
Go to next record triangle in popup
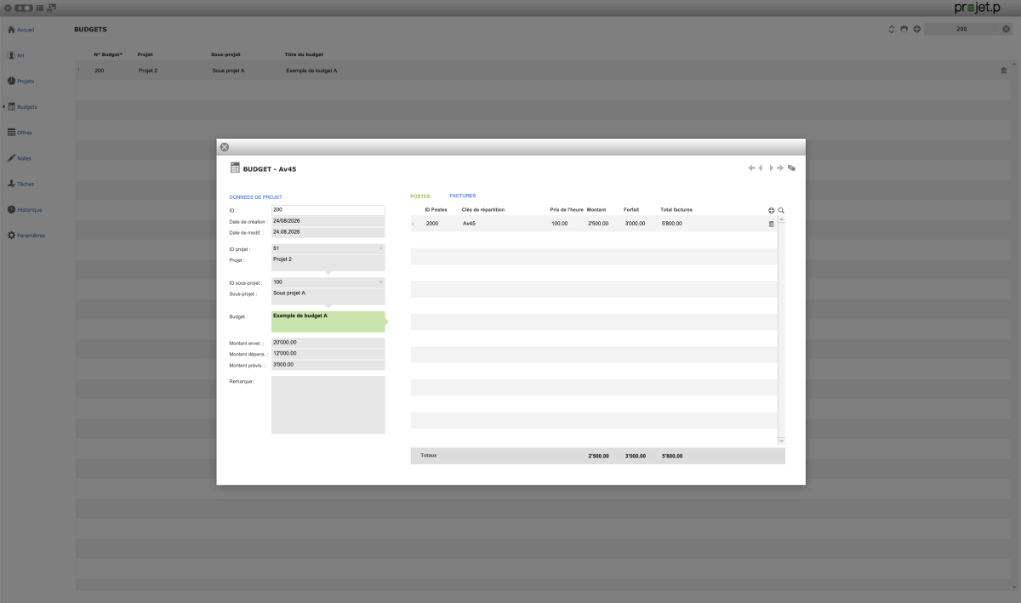click(771, 168)
